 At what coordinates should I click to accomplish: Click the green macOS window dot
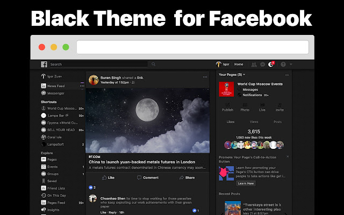66,47
